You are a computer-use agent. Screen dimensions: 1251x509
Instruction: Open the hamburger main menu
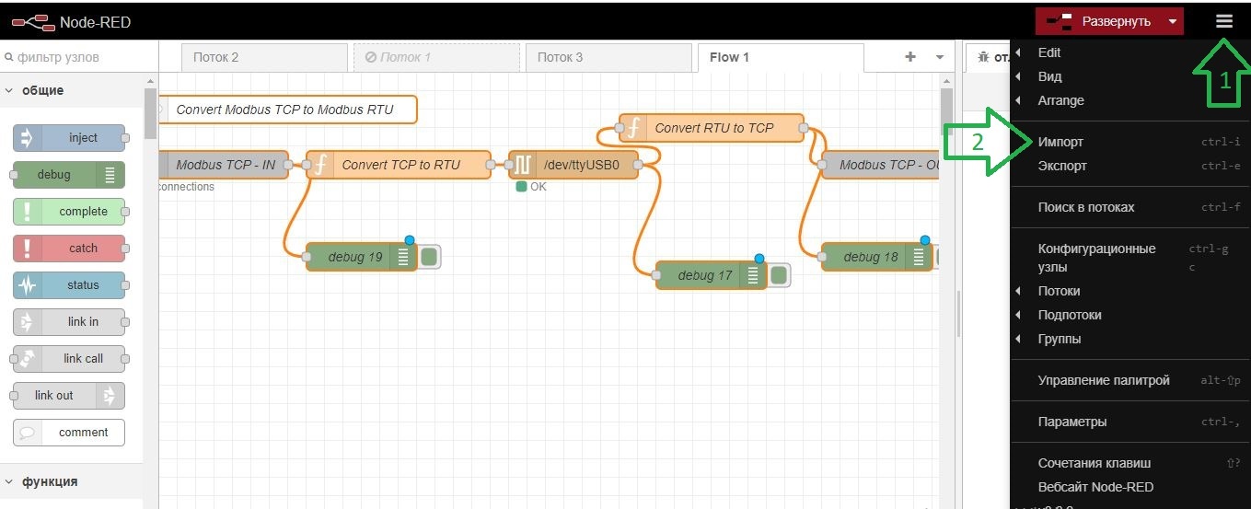pyautogui.click(x=1223, y=21)
